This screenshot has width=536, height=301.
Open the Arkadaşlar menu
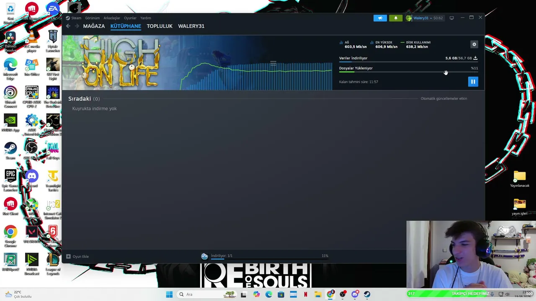112,18
